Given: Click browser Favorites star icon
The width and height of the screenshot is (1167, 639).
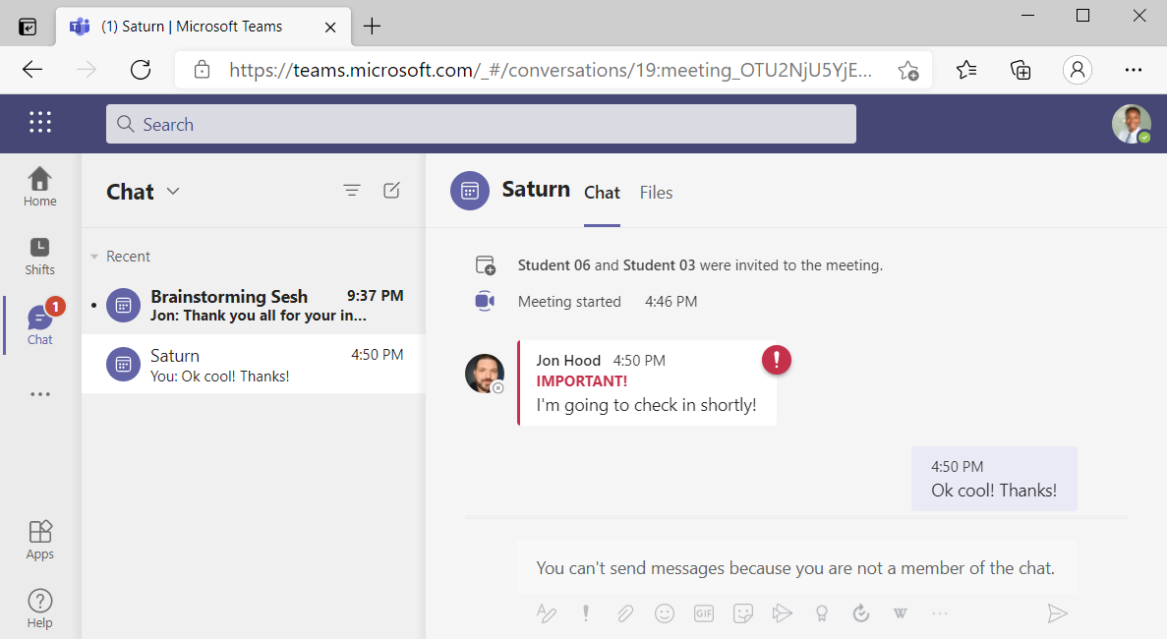Looking at the screenshot, I should [x=966, y=70].
